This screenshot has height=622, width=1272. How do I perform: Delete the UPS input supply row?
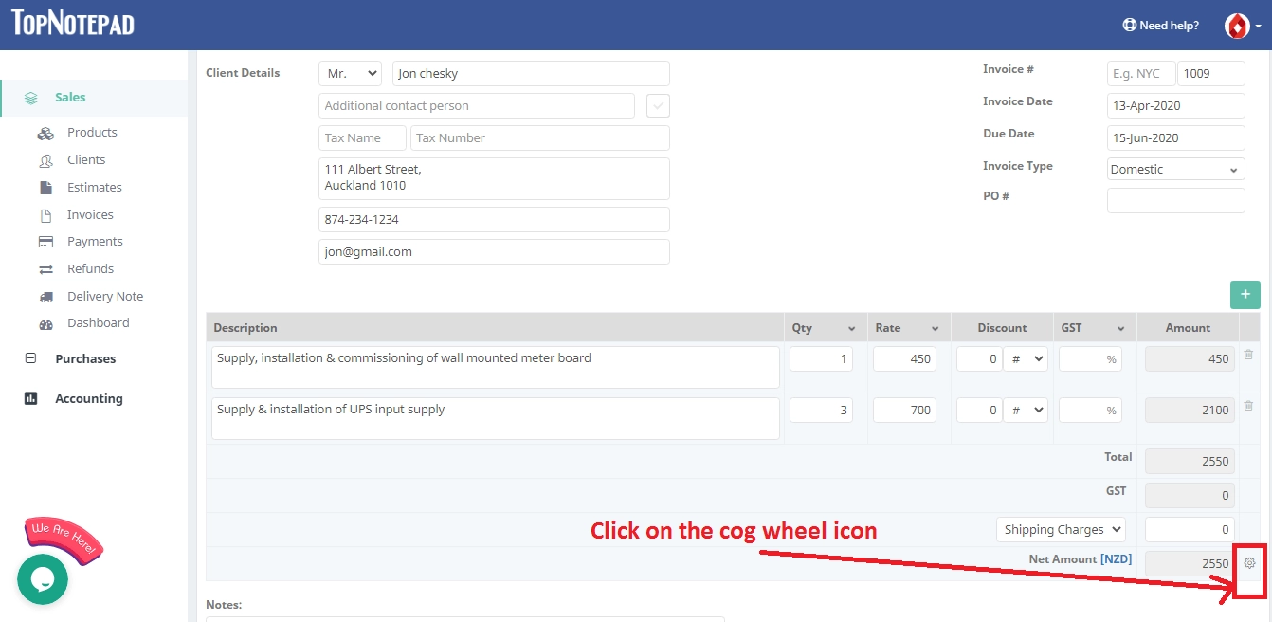click(x=1248, y=406)
